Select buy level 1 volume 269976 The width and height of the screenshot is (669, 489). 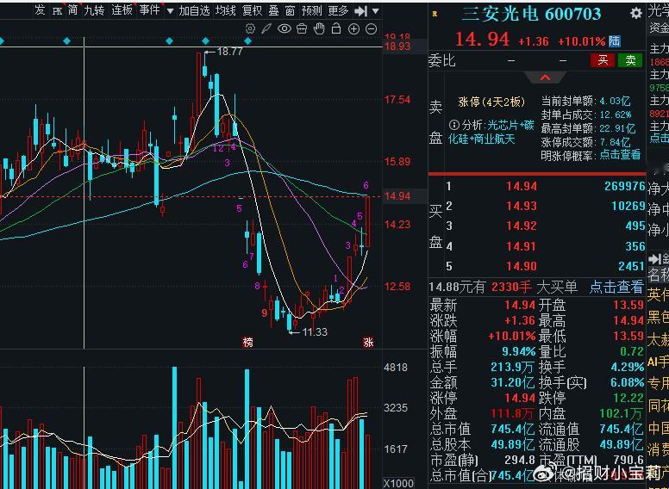click(625, 186)
